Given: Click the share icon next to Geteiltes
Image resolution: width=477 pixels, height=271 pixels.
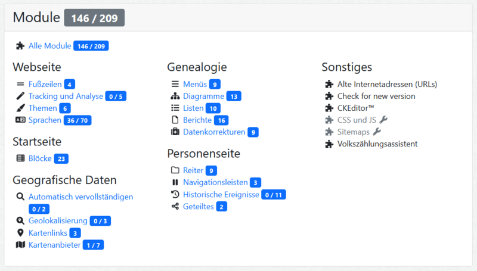Looking at the screenshot, I should click(175, 207).
